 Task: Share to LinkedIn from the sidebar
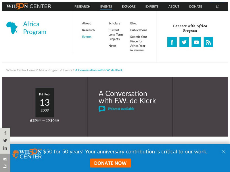[5, 148]
